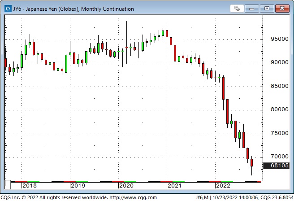Click the CQG chart icon in the title bar

click(x=8, y=9)
